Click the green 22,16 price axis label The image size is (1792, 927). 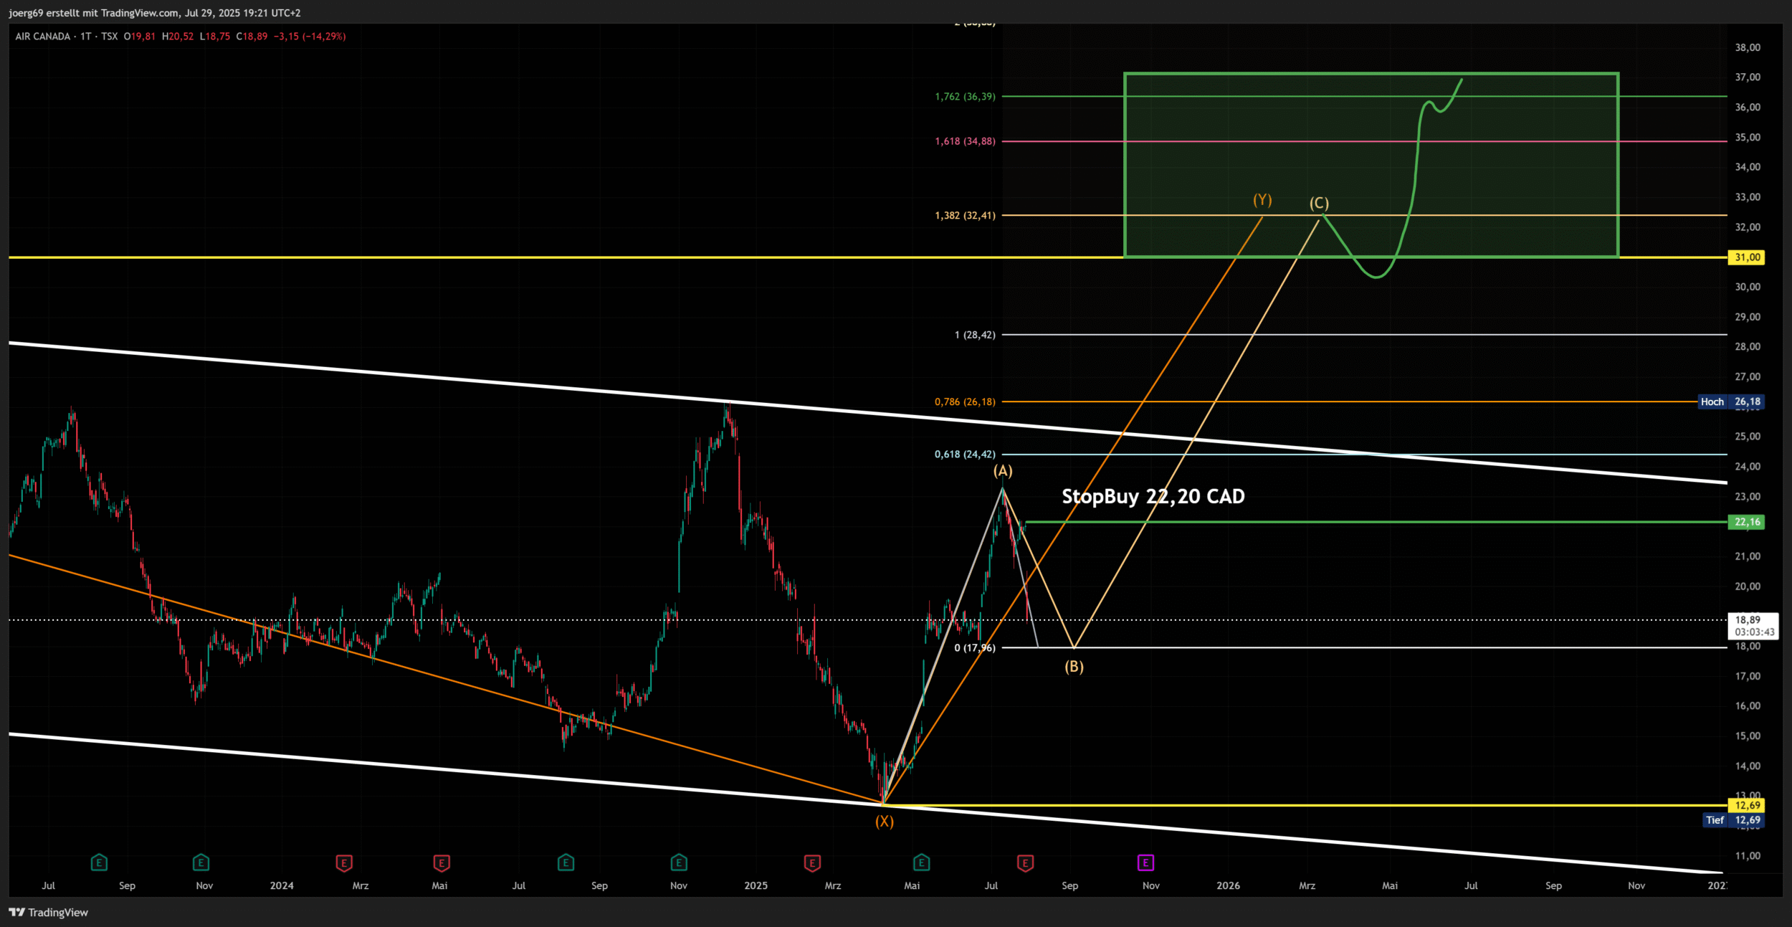point(1746,522)
